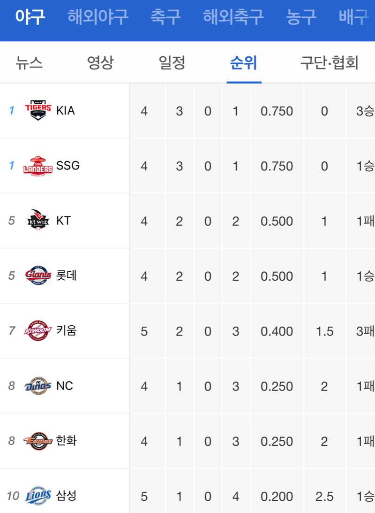Select the 일정 tab
Viewport: 375px width, 513px height.
click(x=172, y=62)
